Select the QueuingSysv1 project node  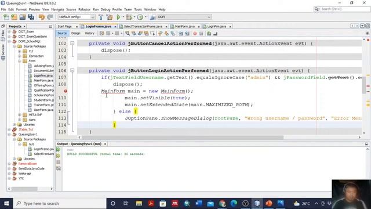(x=28, y=134)
